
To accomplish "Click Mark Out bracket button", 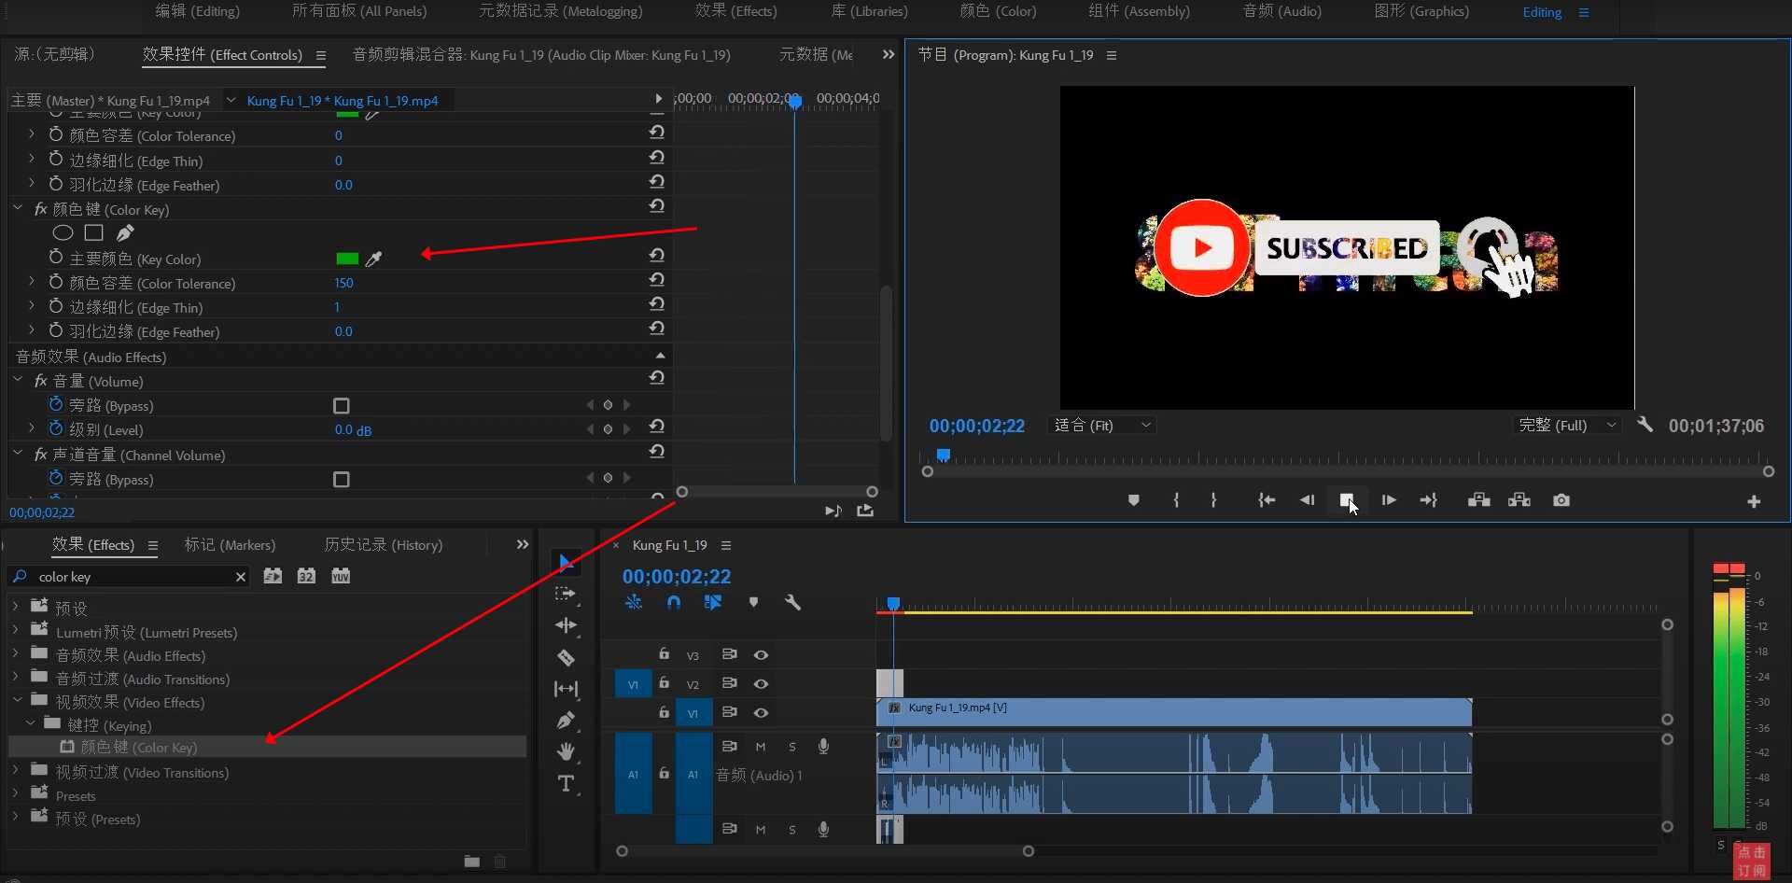I will 1213,500.
